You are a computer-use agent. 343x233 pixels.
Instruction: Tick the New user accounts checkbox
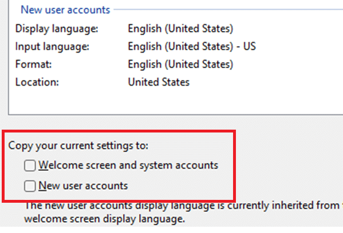[30, 186]
